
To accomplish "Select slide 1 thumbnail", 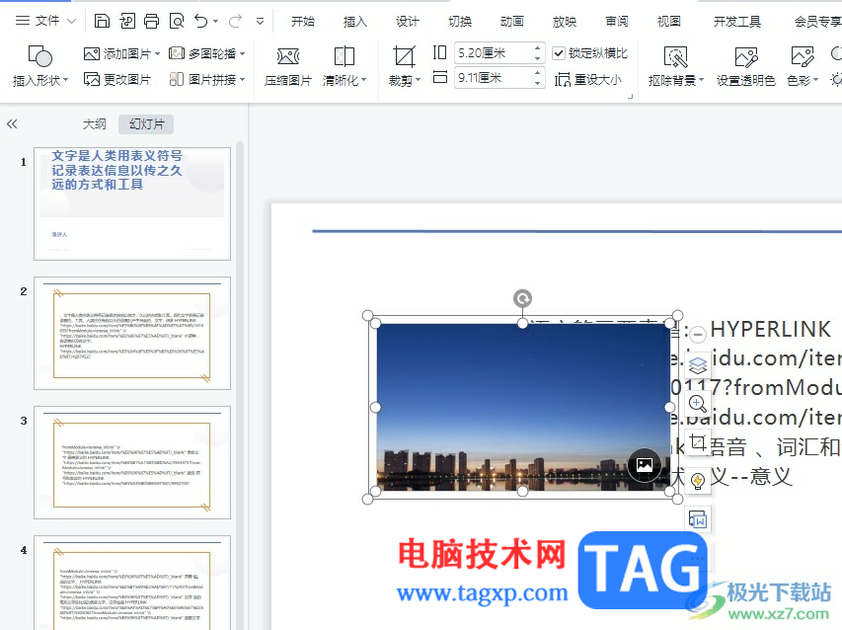I will pos(132,204).
